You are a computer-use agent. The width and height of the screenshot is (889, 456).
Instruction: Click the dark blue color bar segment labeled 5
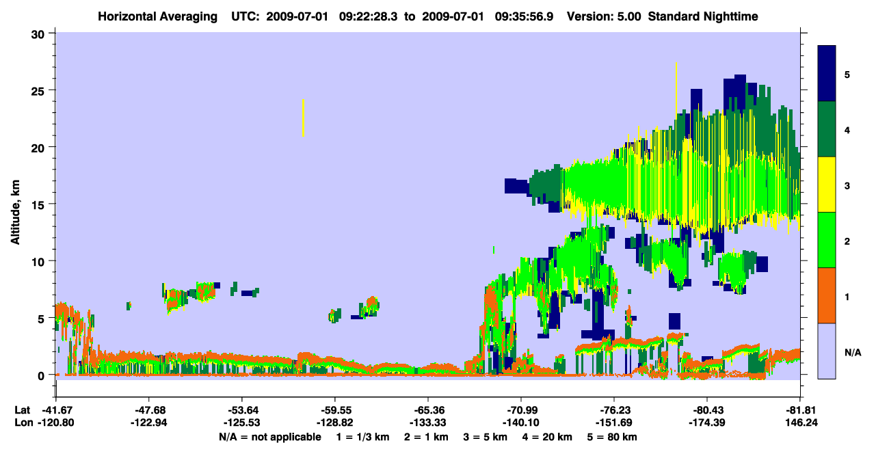pyautogui.click(x=827, y=74)
